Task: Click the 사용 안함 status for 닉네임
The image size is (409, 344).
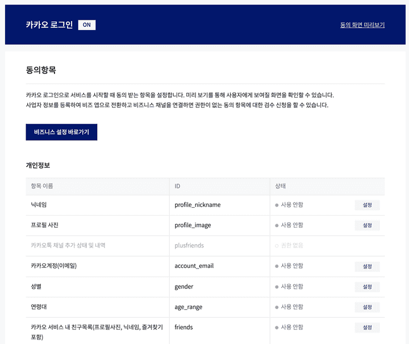Action: click(291, 205)
